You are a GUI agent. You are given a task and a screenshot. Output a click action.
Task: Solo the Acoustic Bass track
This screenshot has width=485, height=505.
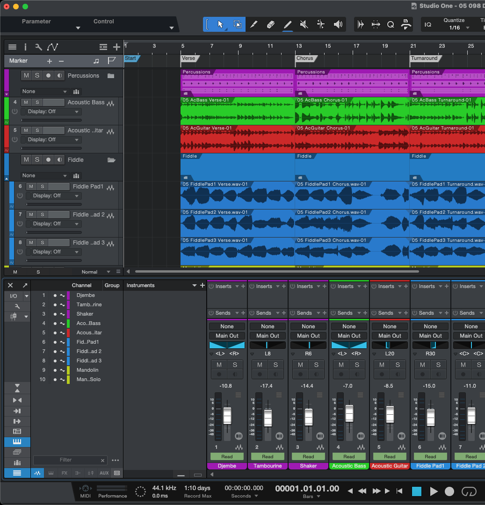37,102
